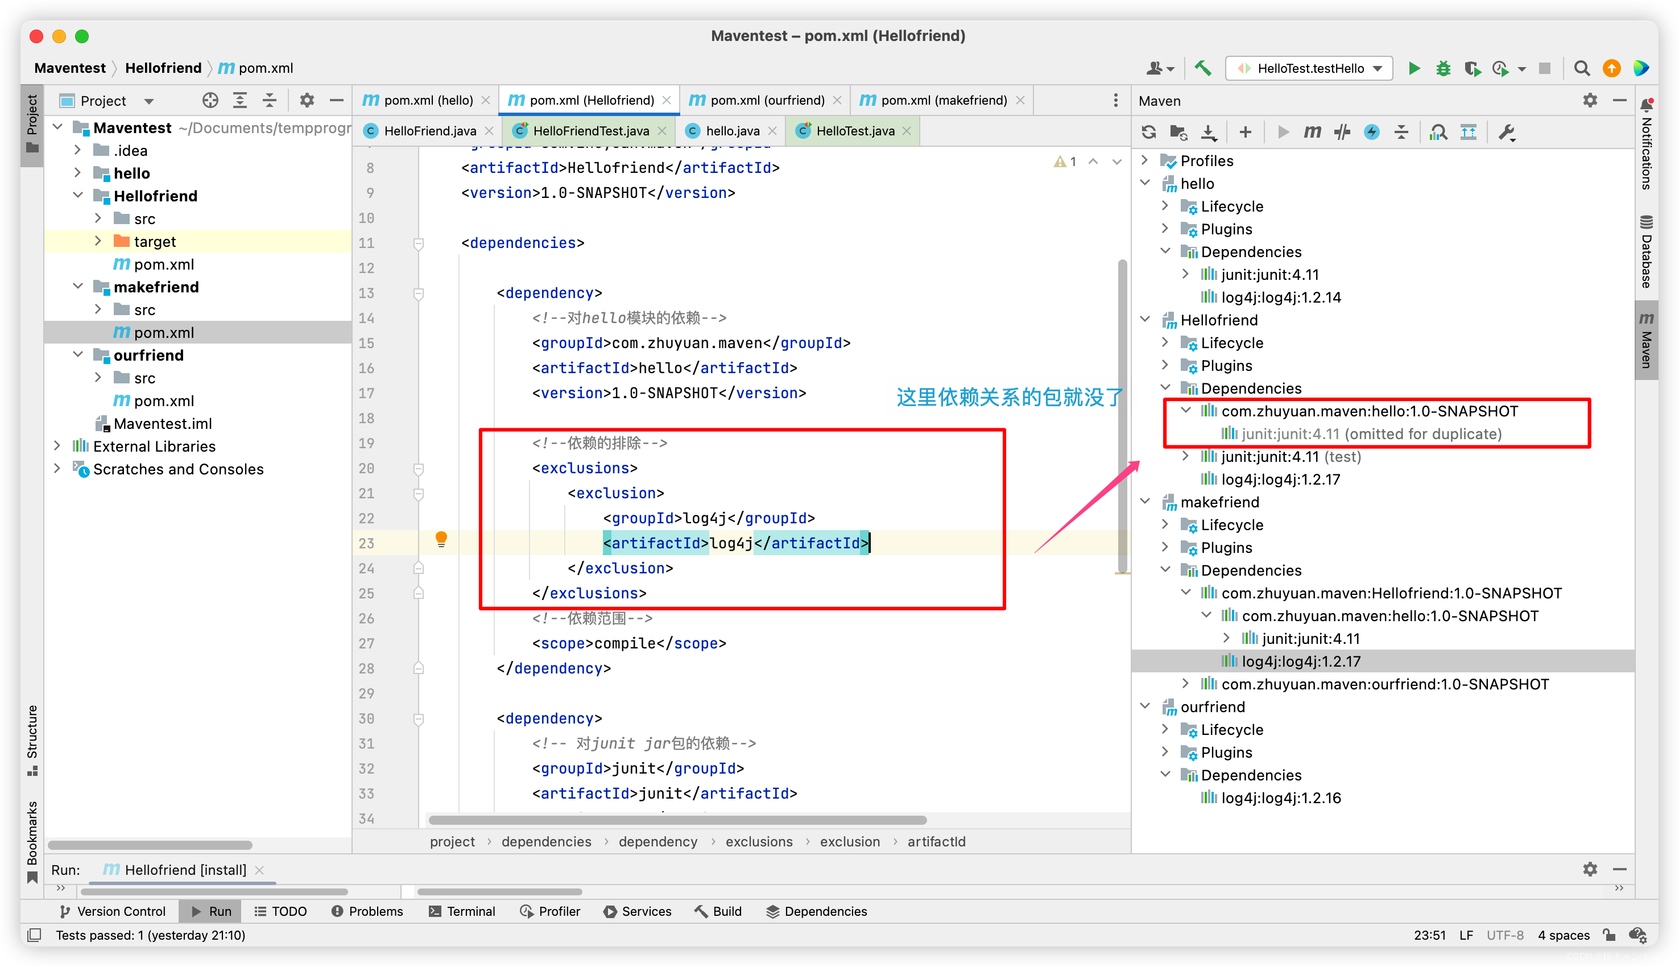Open Run panel settings gear
Image resolution: width=1679 pixels, height=967 pixels.
tap(1589, 869)
